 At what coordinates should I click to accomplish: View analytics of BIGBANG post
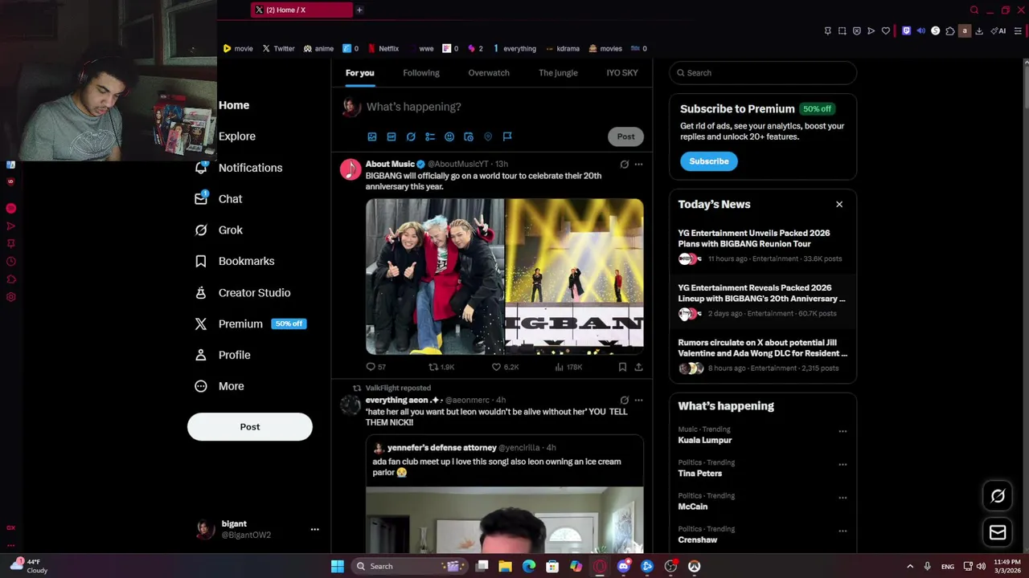[x=559, y=367]
